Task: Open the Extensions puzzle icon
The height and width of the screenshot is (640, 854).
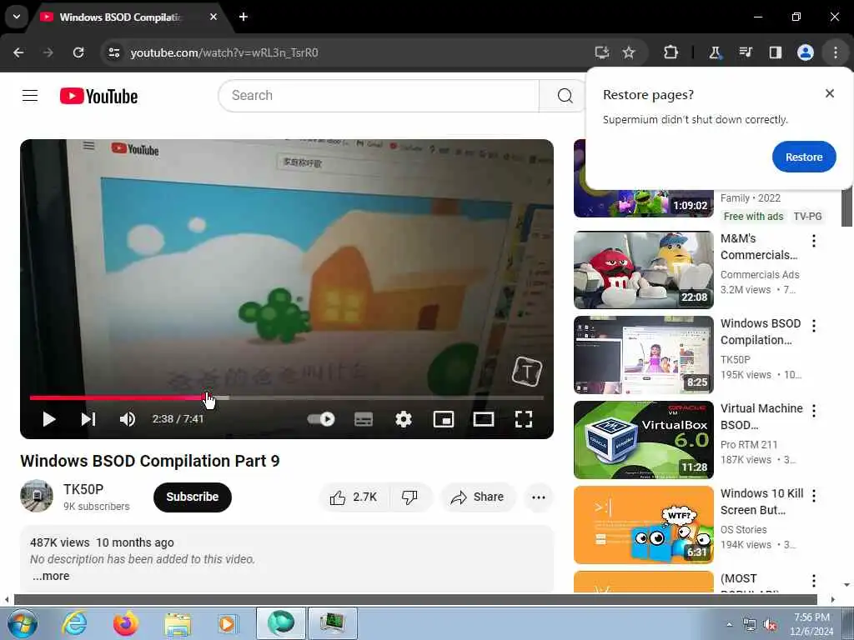Action: pyautogui.click(x=671, y=52)
